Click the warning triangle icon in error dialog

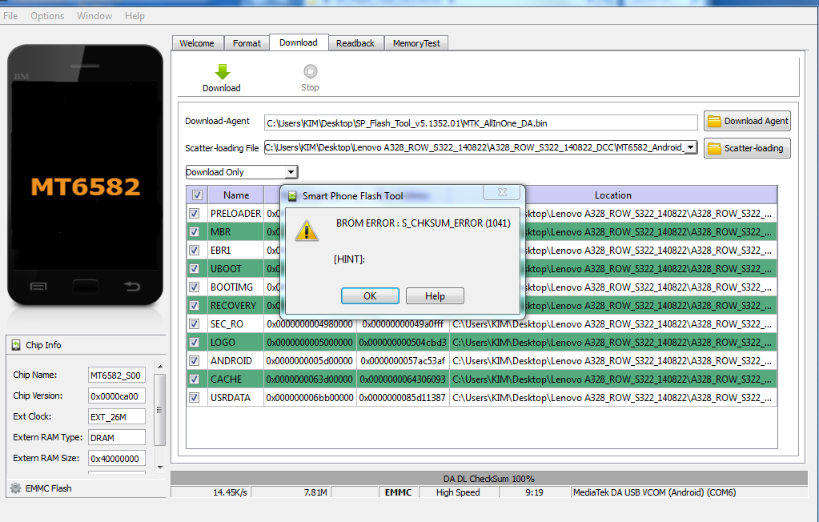[307, 230]
